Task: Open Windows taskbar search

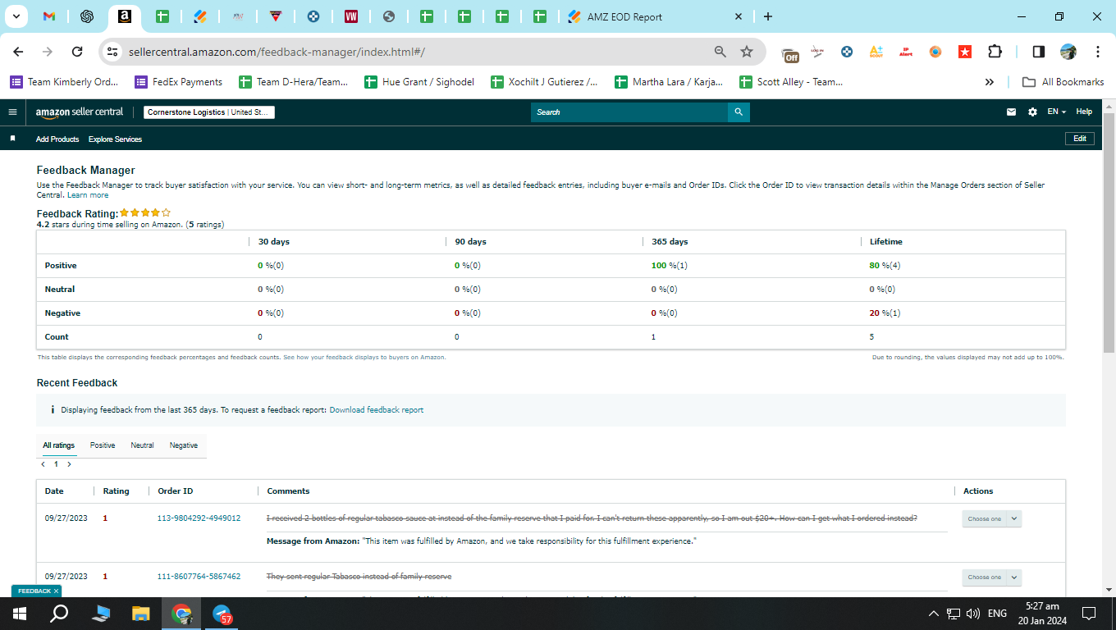Action: 59,614
